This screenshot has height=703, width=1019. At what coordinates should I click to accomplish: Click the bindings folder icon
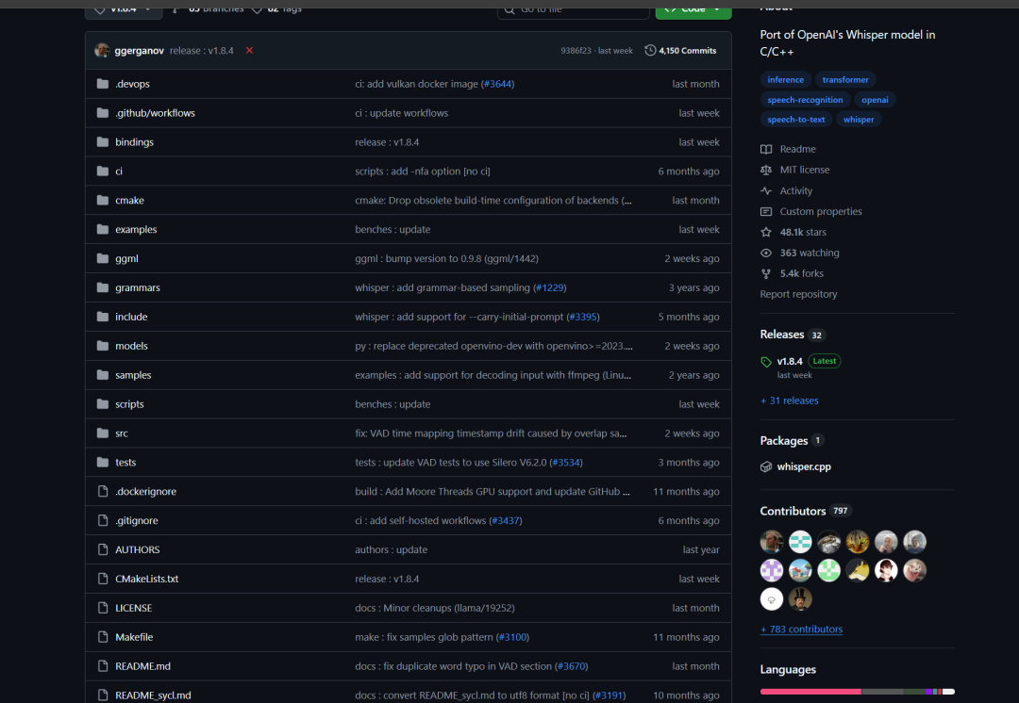pyautogui.click(x=103, y=142)
